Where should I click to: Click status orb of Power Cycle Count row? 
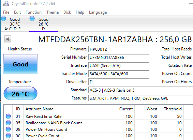[x=8, y=136]
